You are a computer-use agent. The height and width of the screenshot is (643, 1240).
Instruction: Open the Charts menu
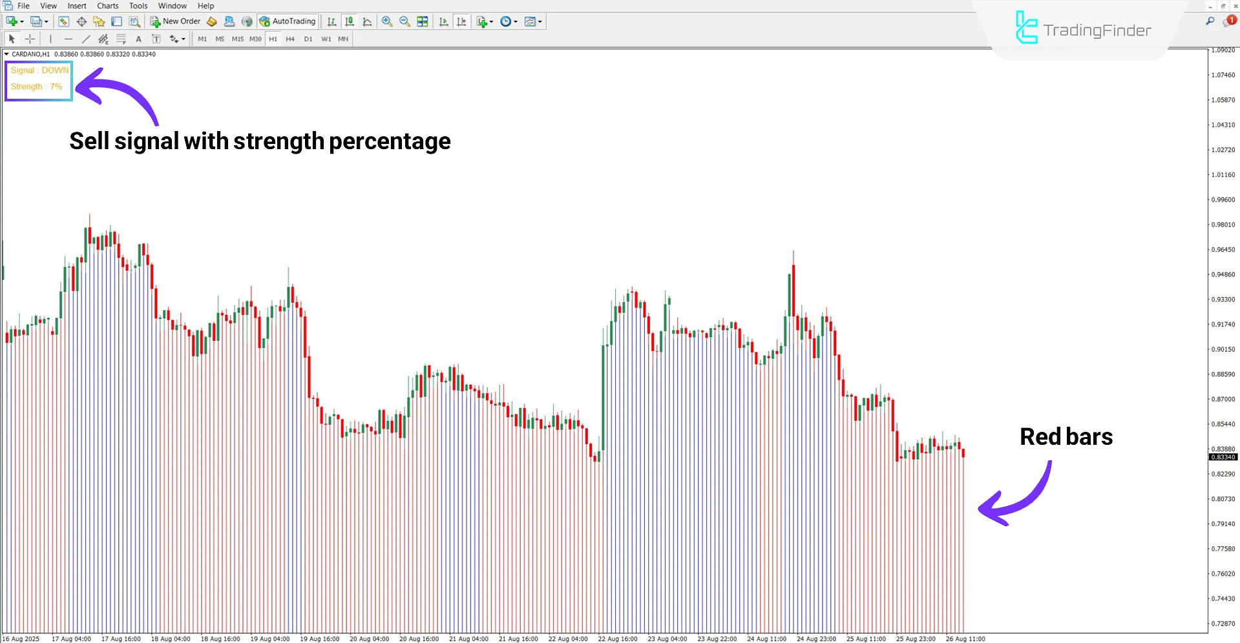coord(107,6)
